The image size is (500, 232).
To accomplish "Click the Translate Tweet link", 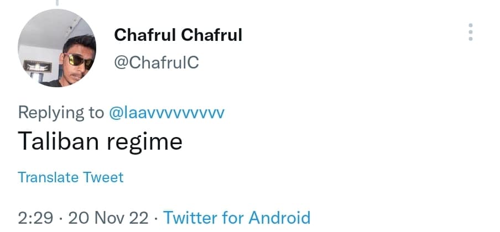I will pos(71,177).
